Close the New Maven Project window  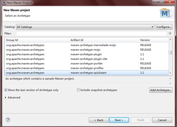pyautogui.click(x=170, y=2)
